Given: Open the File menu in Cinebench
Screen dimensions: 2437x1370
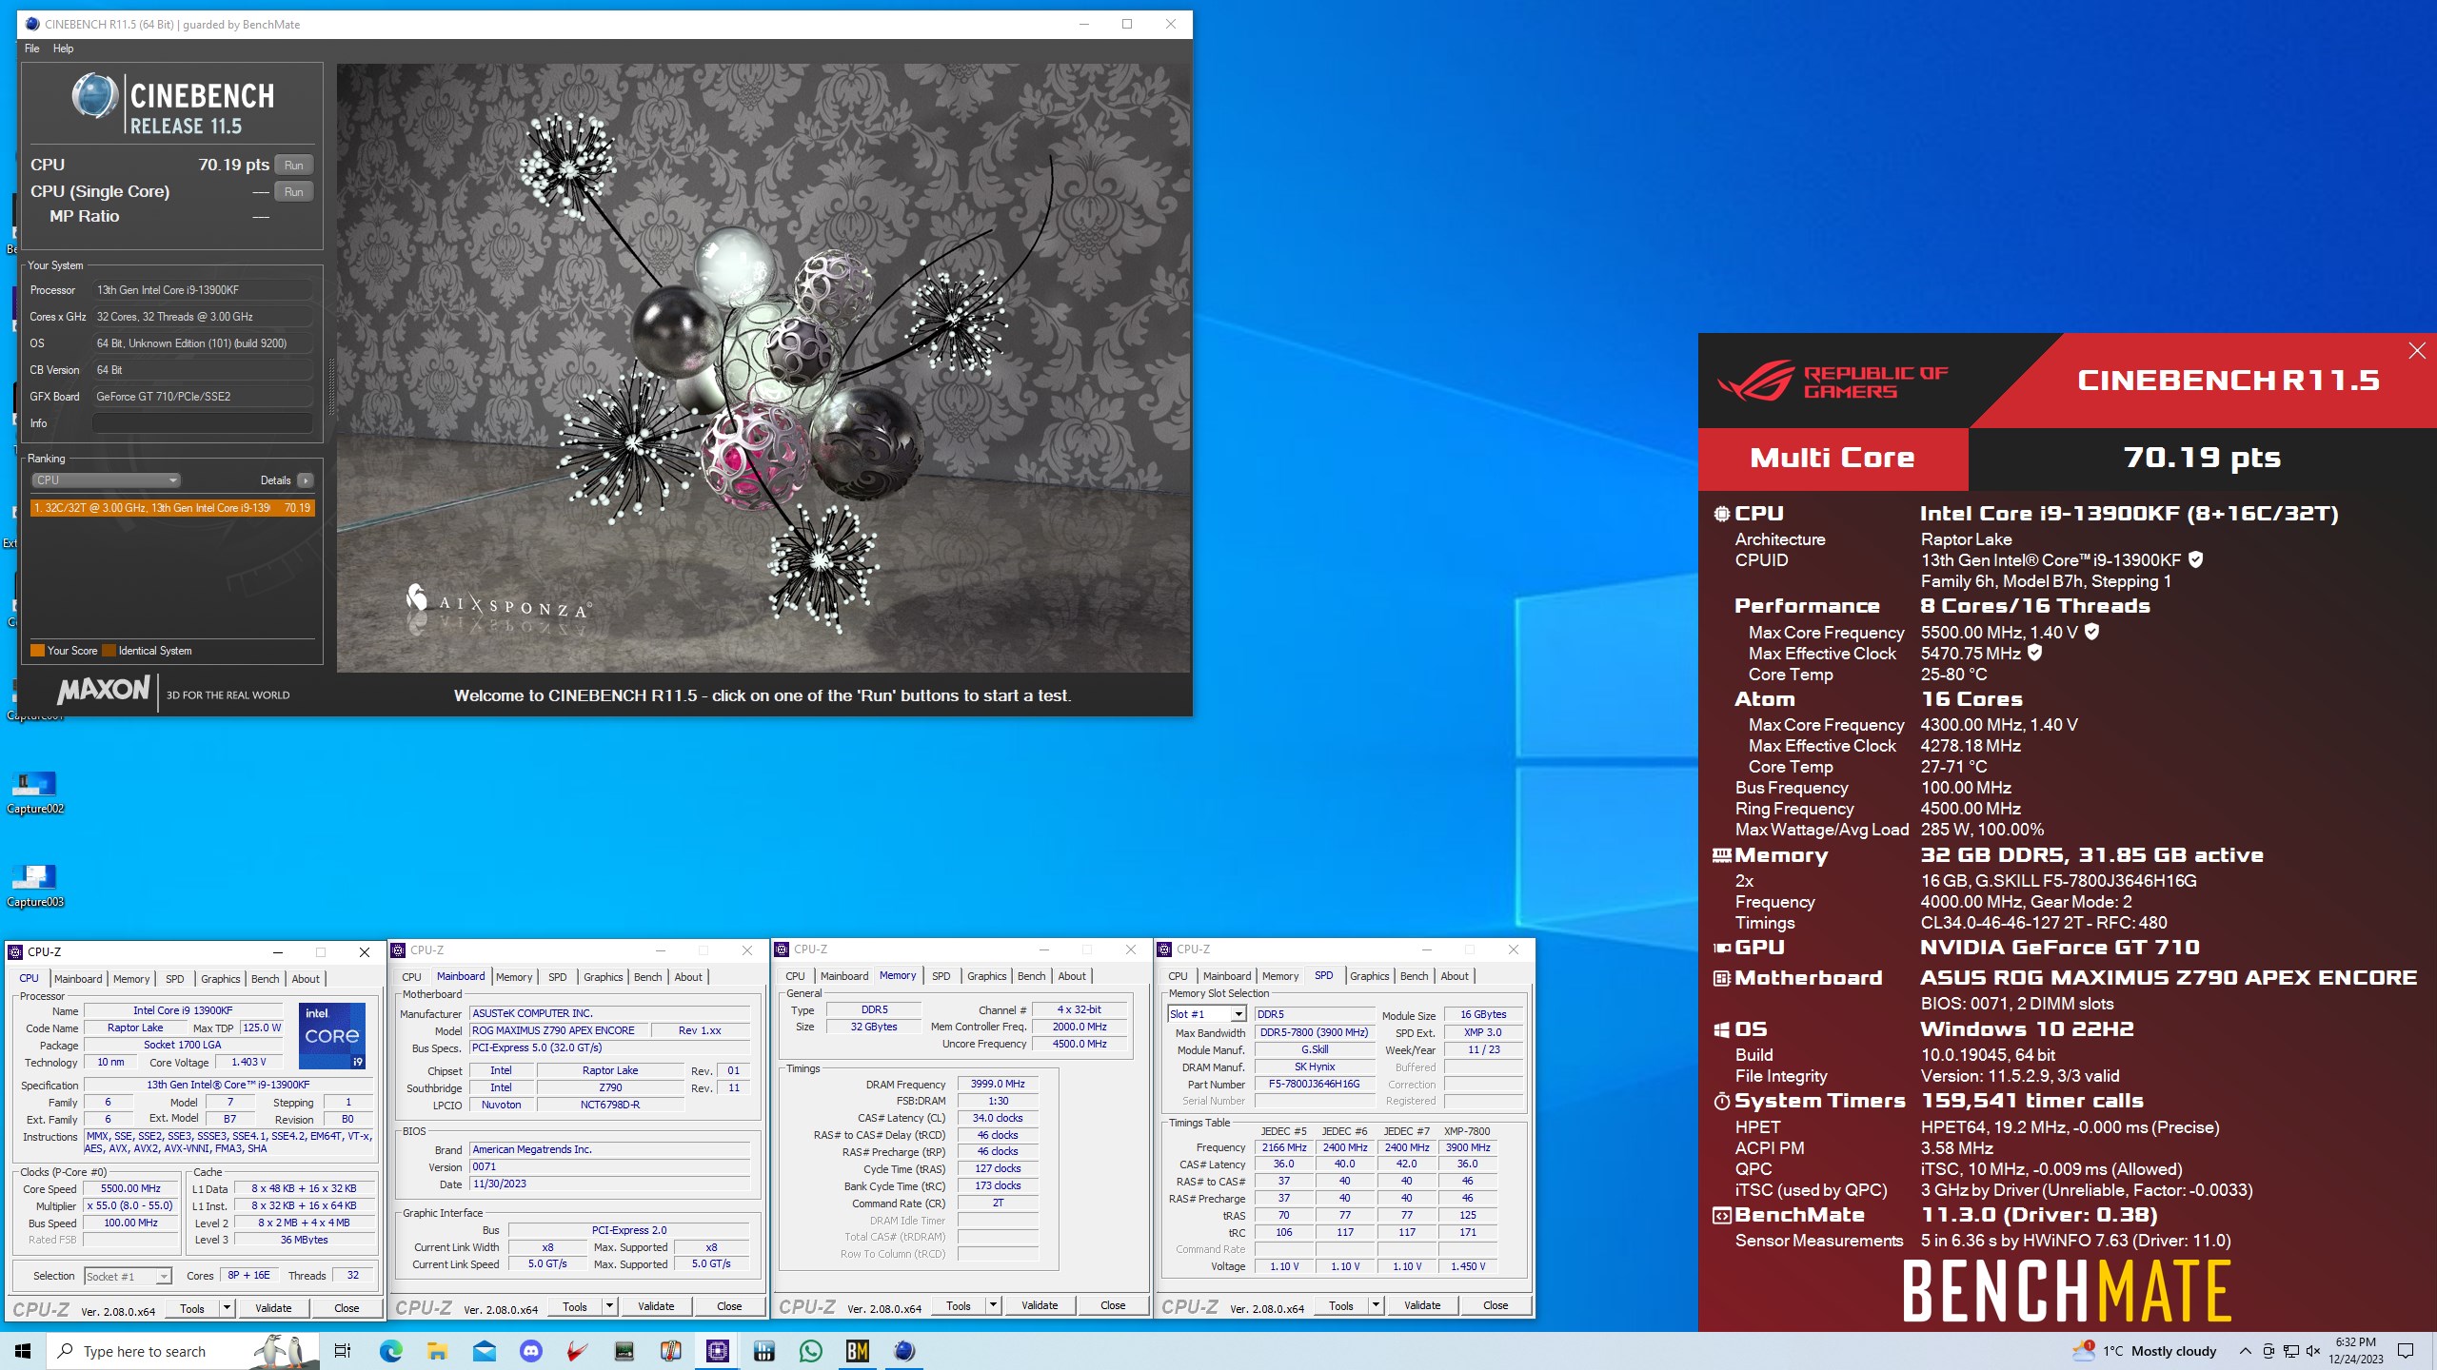Looking at the screenshot, I should (x=32, y=49).
